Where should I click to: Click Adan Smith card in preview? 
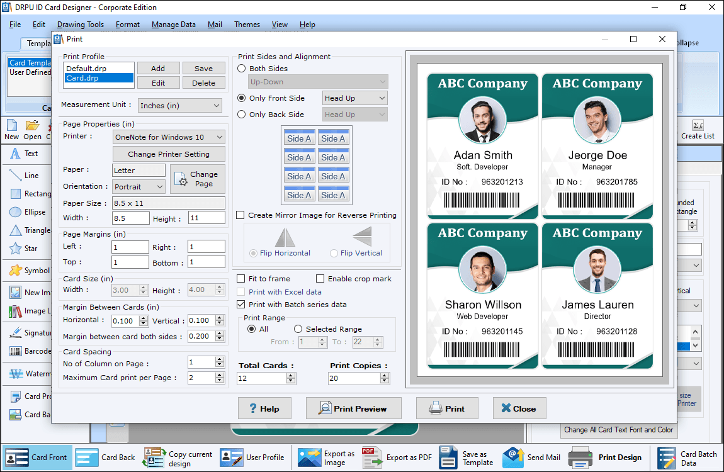coord(483,146)
